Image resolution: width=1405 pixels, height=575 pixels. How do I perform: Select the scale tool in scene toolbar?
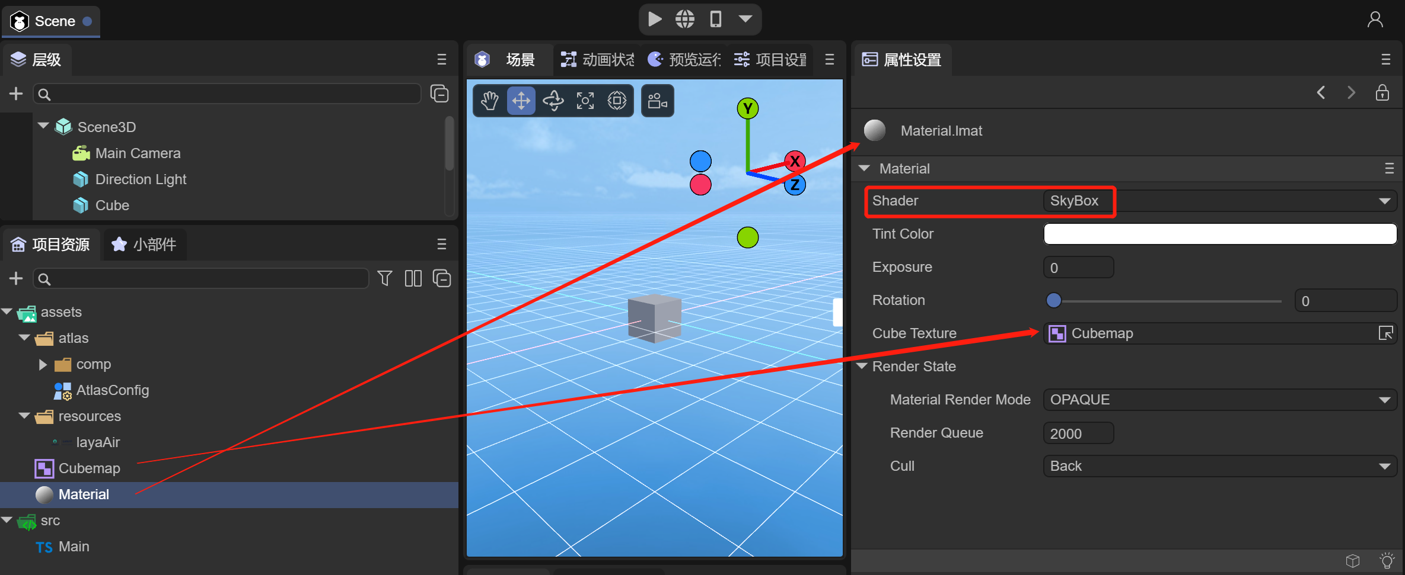(x=585, y=101)
